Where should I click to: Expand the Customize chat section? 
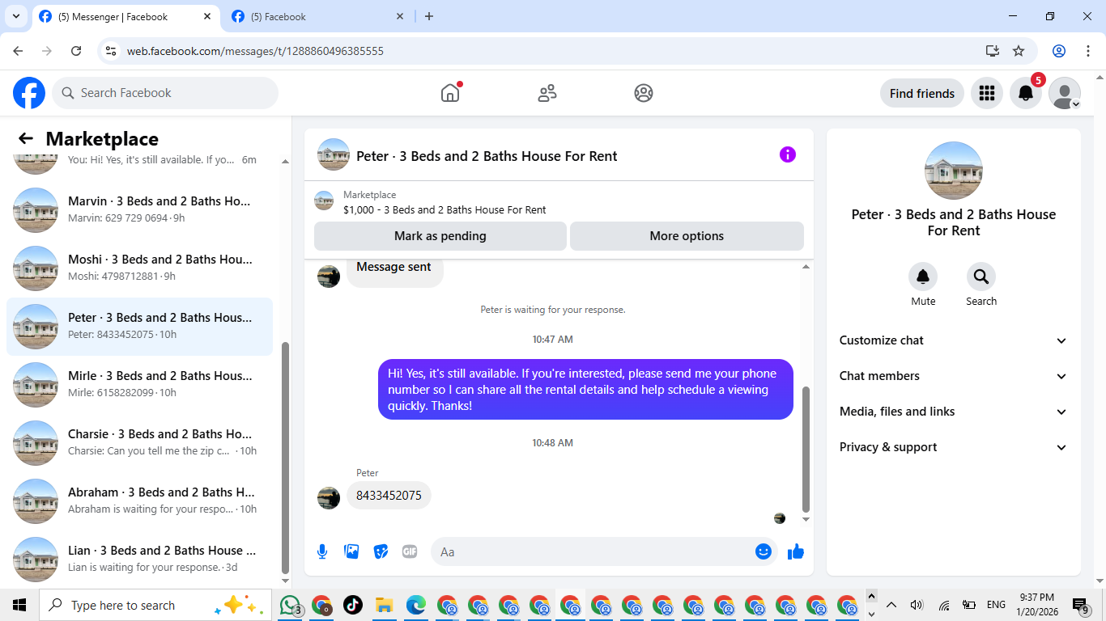pos(954,340)
